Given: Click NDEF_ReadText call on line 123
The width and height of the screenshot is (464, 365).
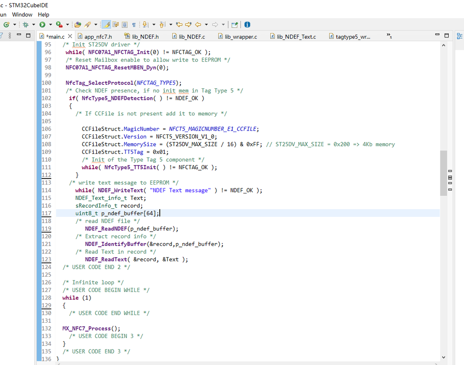Looking at the screenshot, I should point(106,259).
